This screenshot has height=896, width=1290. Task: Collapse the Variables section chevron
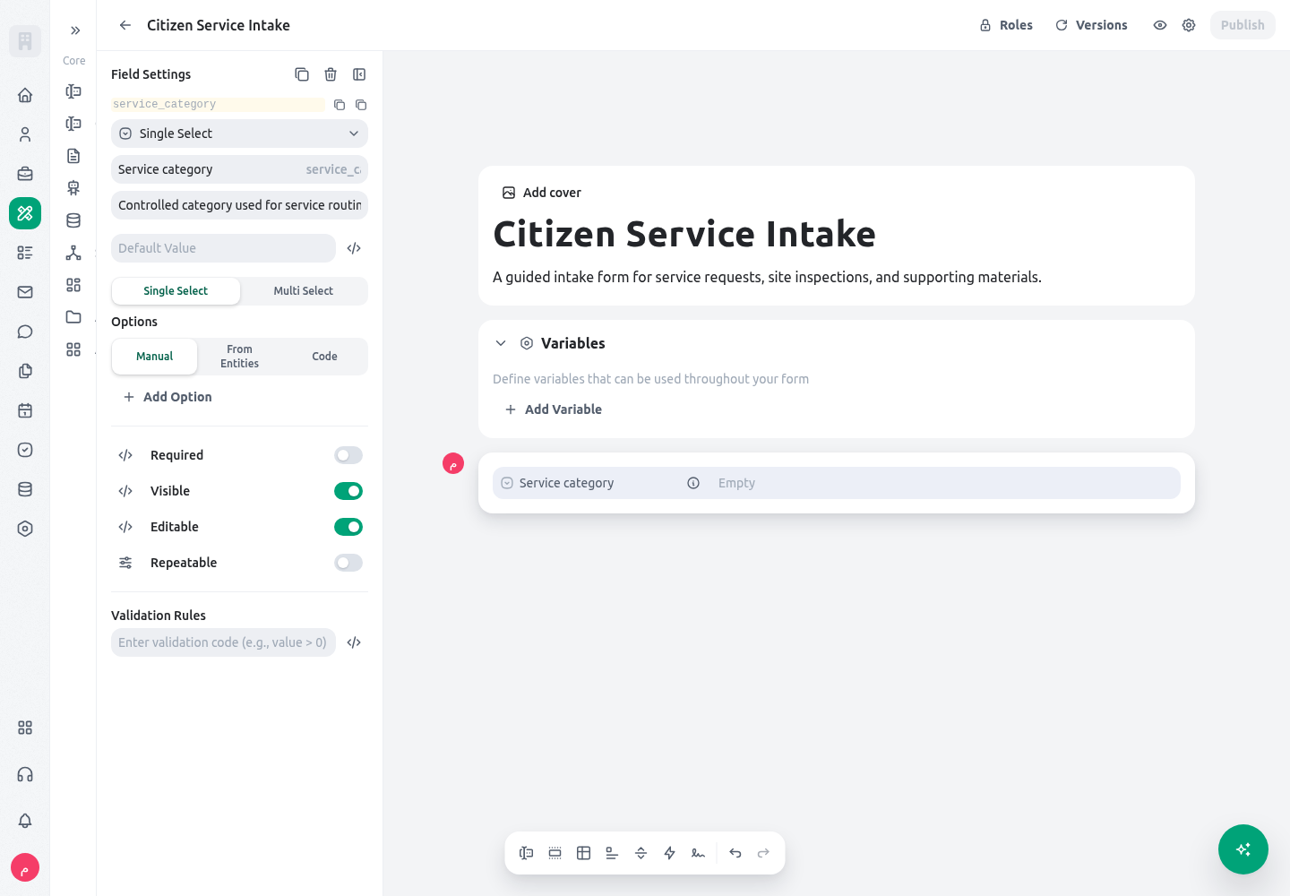click(501, 343)
